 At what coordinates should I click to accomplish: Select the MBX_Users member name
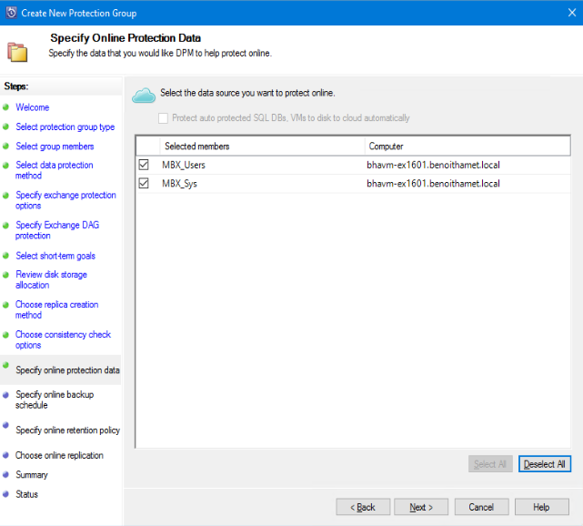(184, 165)
